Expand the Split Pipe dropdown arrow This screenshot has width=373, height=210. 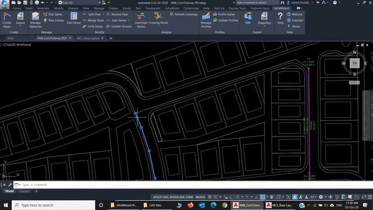coord(103,14)
